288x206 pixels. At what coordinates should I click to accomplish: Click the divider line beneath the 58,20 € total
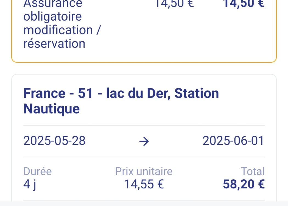tap(144, 200)
